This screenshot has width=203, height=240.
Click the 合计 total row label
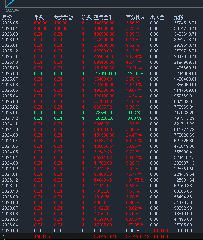point(7,236)
